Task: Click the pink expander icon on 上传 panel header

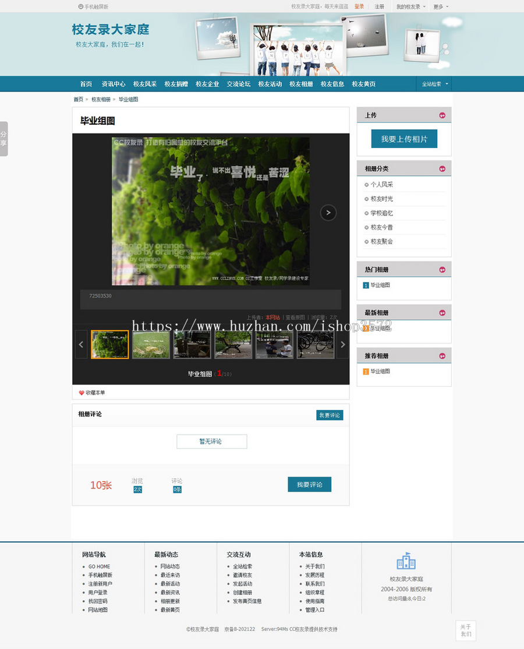Action: 443,115
